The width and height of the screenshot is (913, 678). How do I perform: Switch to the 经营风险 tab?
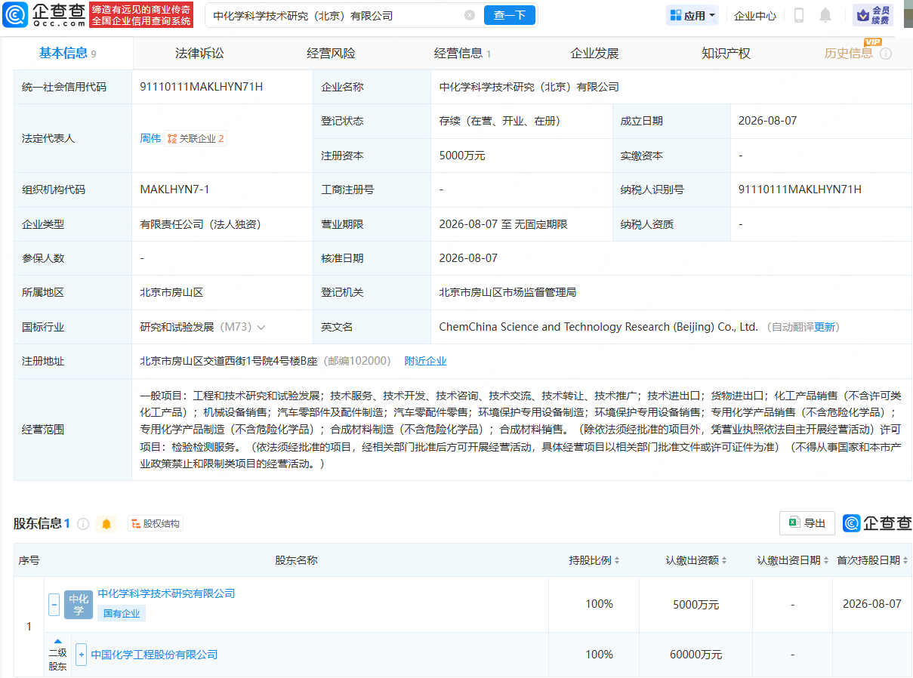tap(331, 53)
